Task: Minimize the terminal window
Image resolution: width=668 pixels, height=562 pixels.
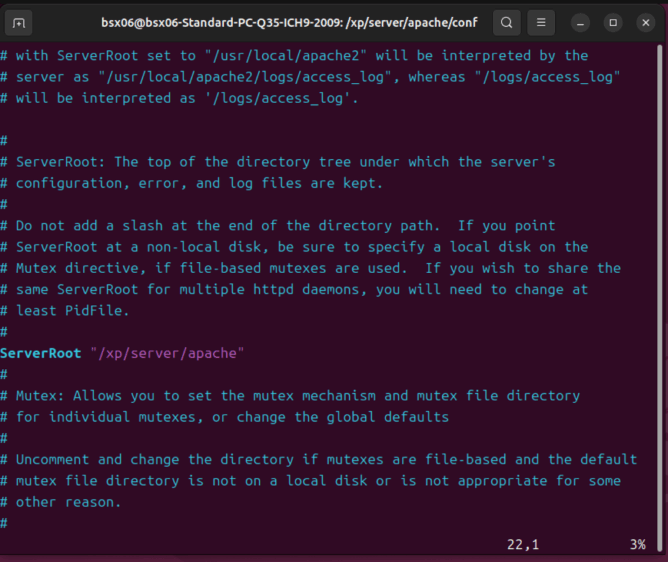Action: click(580, 23)
